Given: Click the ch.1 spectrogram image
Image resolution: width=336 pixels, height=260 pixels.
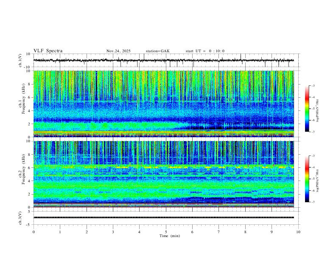Looking at the screenshot, I should pyautogui.click(x=163, y=104).
